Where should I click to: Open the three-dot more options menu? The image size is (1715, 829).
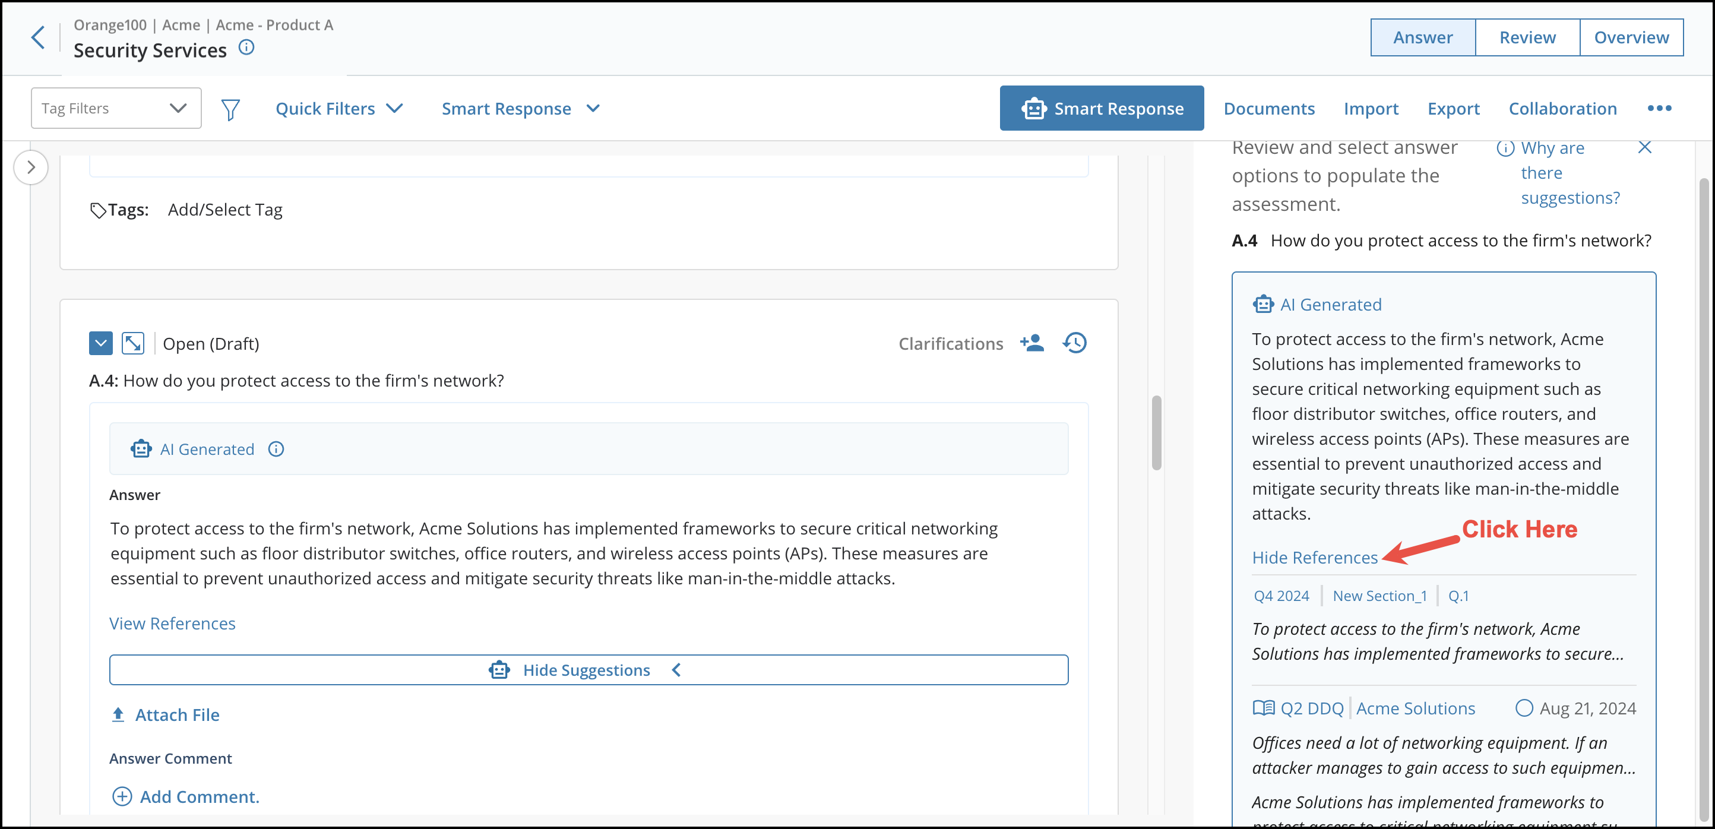coord(1659,109)
